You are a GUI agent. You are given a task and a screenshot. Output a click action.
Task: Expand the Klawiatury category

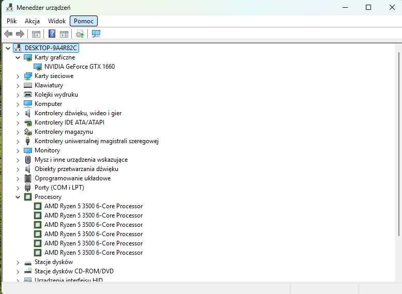point(18,86)
